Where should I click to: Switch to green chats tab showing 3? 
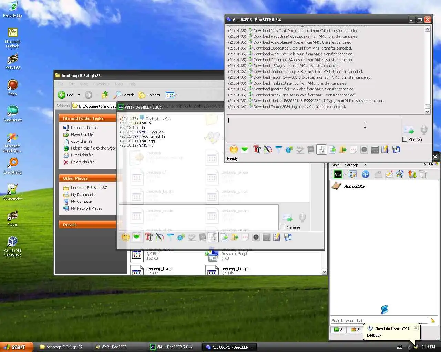[338, 330]
